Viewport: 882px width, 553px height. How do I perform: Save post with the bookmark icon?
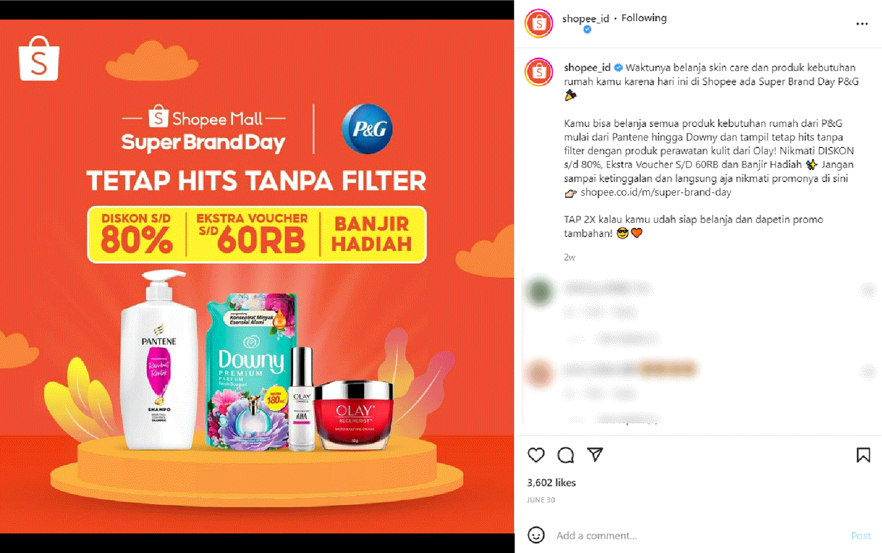(863, 455)
